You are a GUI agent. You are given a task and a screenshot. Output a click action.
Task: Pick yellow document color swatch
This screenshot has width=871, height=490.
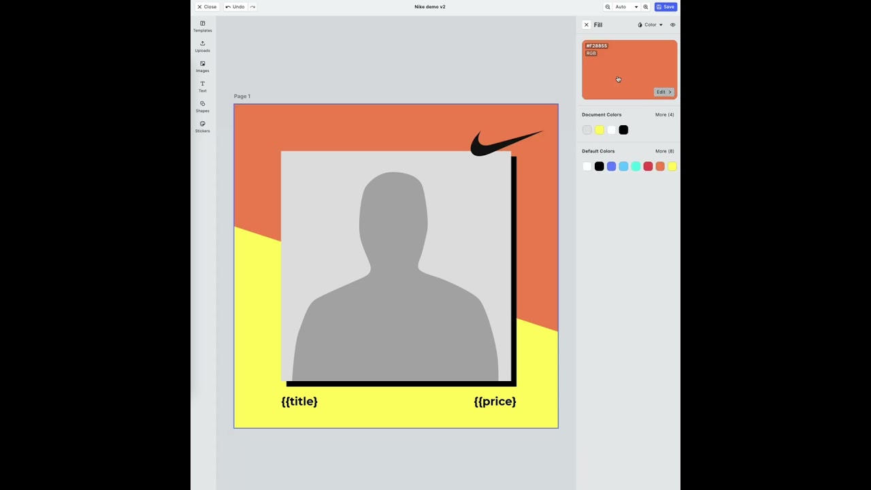(x=599, y=130)
